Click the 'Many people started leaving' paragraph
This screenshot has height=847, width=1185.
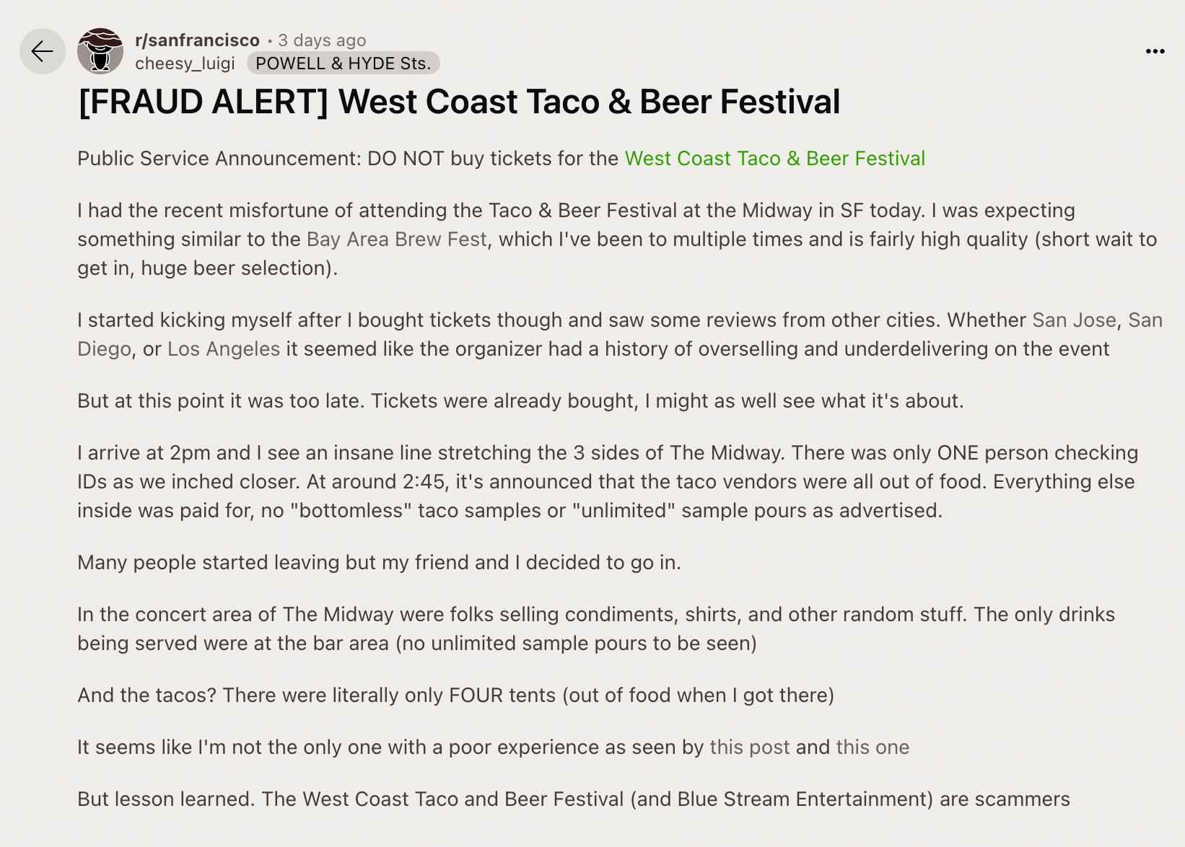tap(379, 563)
